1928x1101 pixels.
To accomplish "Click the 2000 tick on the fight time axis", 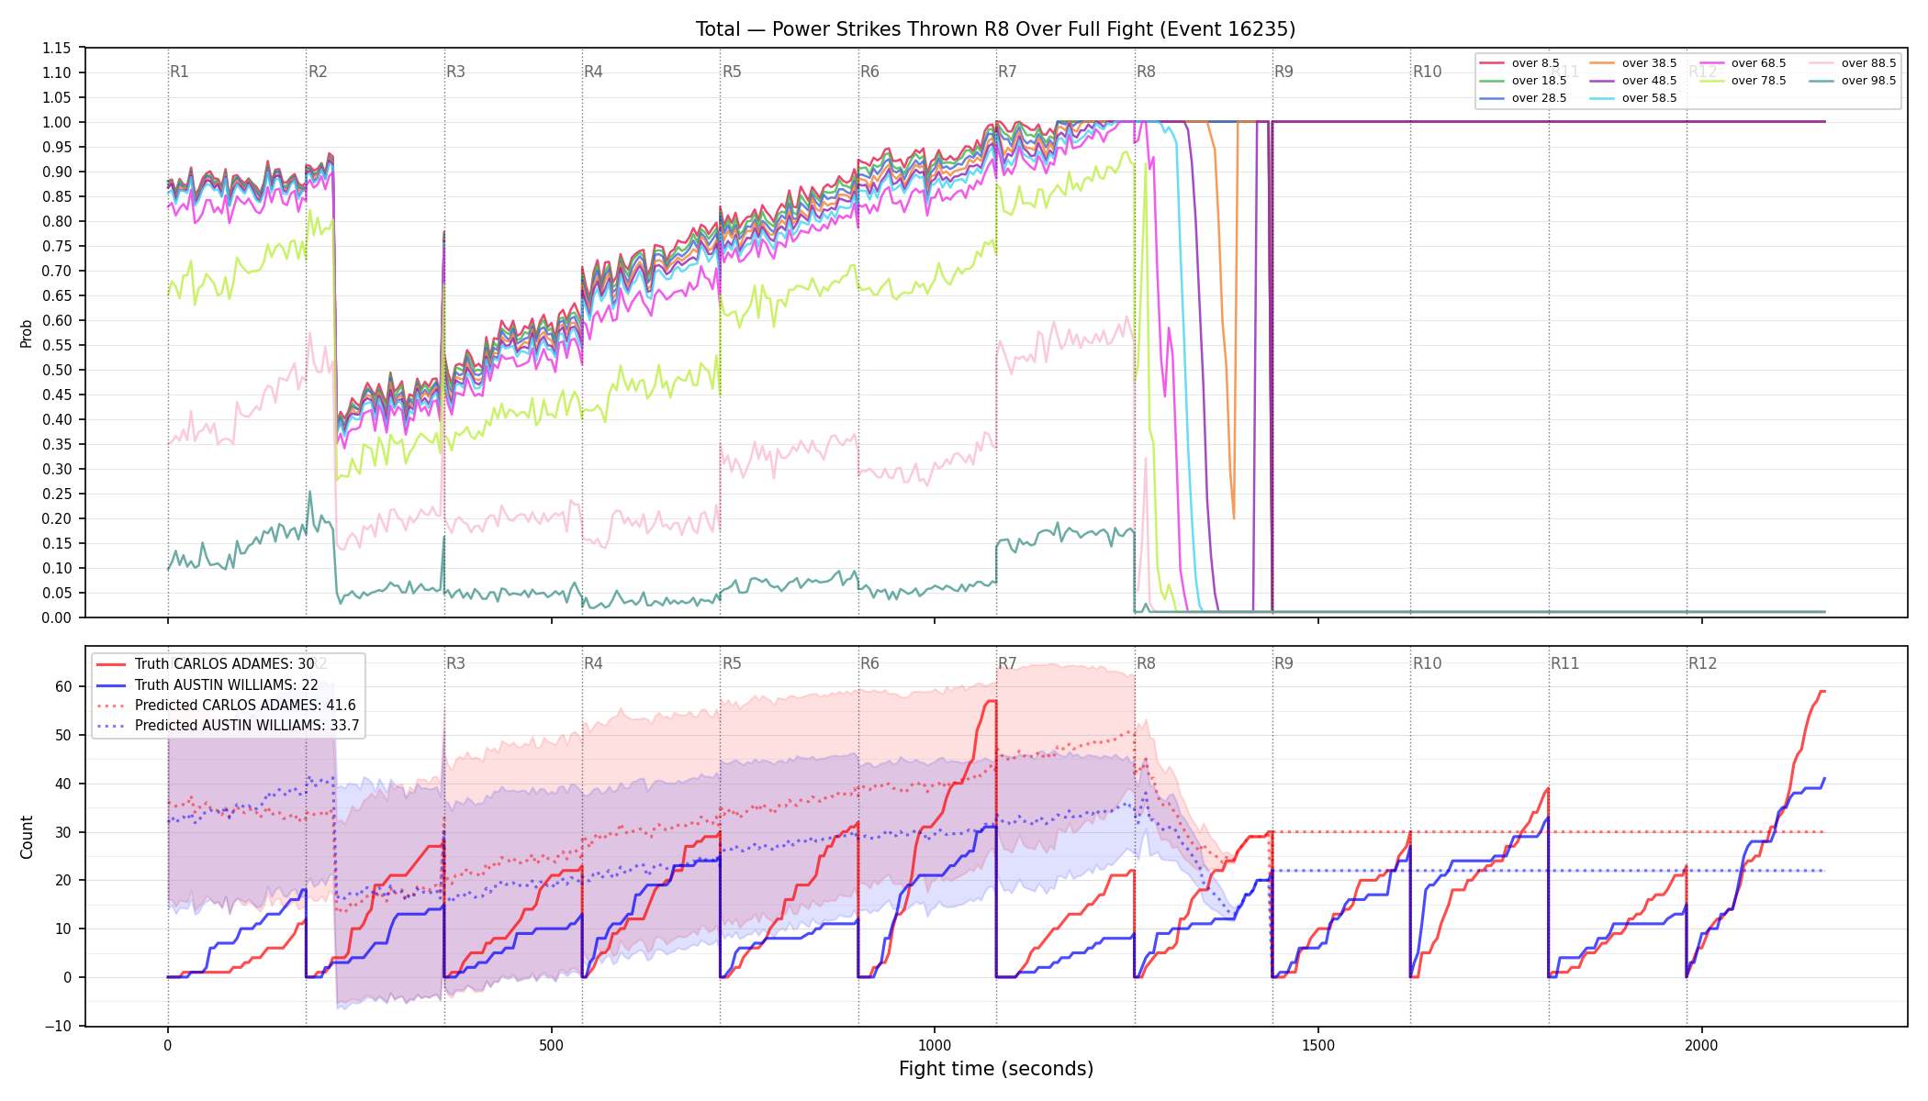I will pyautogui.click(x=1702, y=1045).
